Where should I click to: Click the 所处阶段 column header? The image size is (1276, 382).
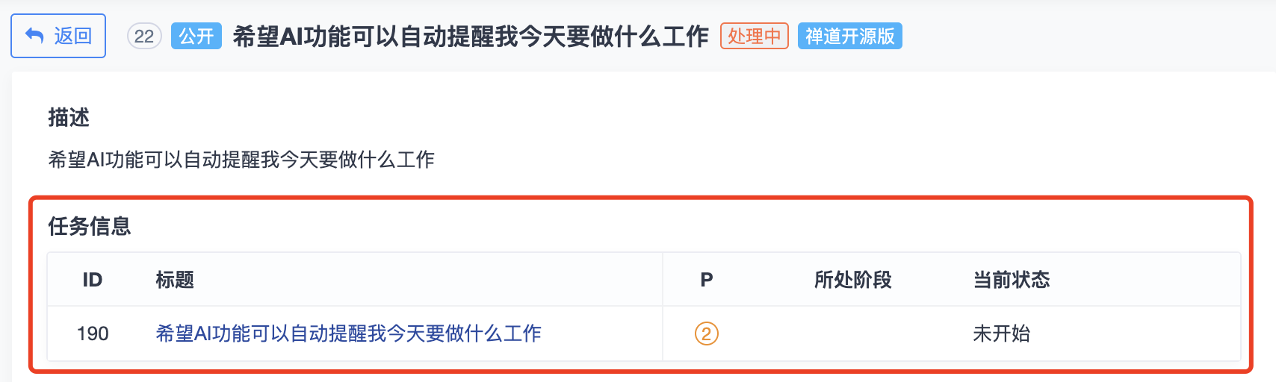[852, 280]
